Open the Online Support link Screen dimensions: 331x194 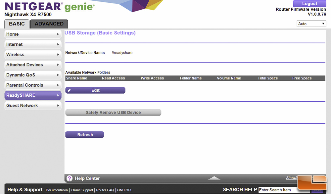point(82,190)
